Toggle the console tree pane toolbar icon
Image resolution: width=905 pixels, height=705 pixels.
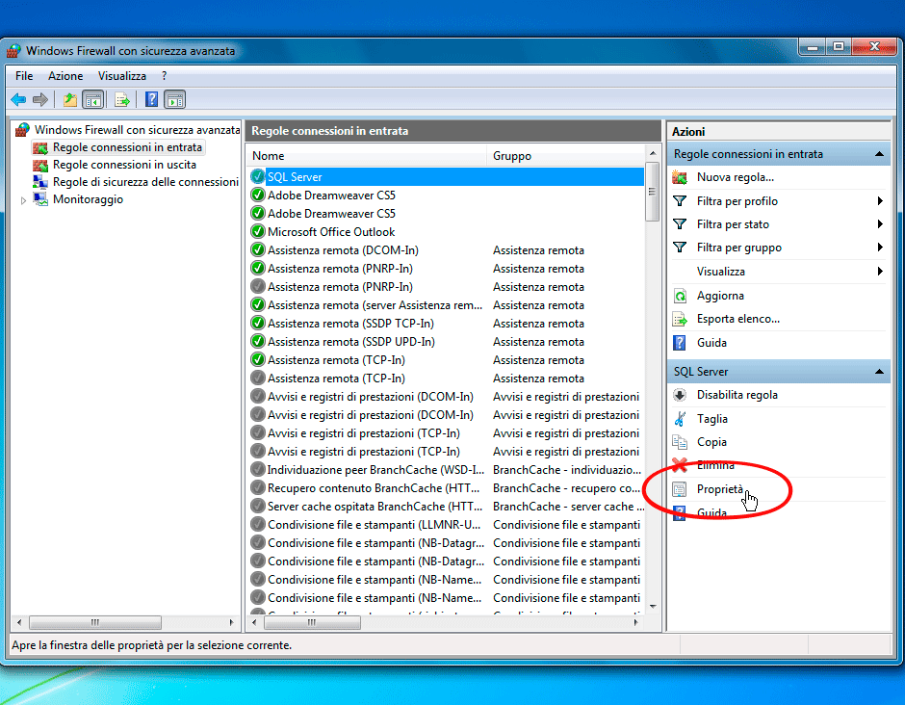[93, 100]
